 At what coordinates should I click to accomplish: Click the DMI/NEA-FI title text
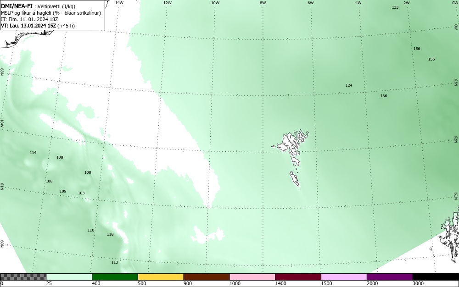(x=17, y=6)
